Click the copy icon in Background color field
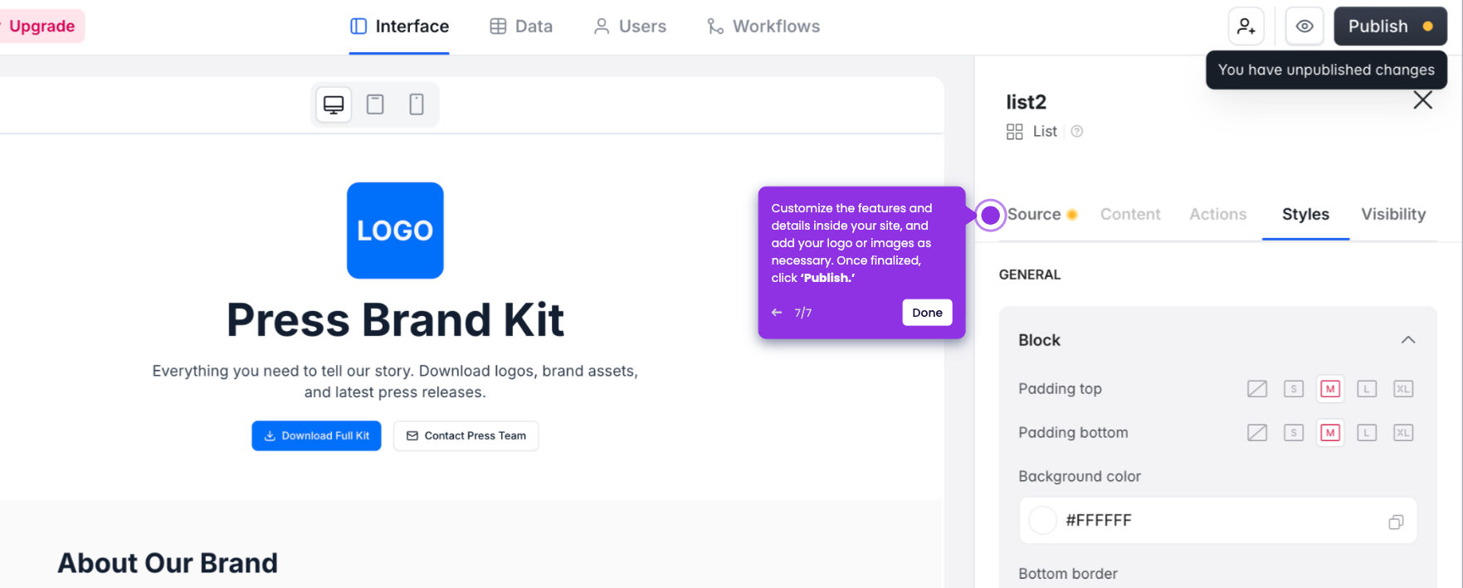Image resolution: width=1463 pixels, height=588 pixels. coord(1396,522)
